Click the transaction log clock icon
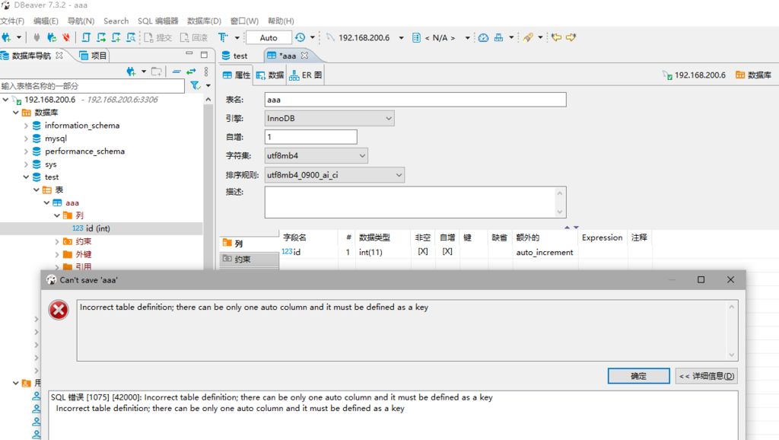This screenshot has height=440, width=779. click(x=300, y=37)
